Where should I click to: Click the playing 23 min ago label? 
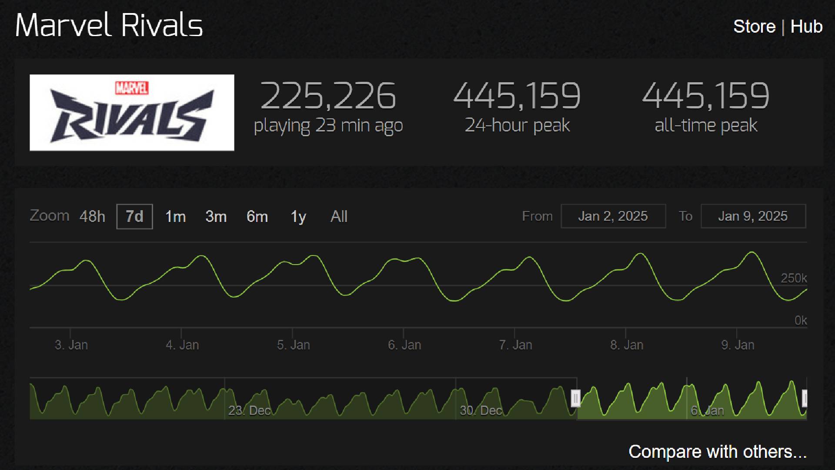click(x=328, y=126)
